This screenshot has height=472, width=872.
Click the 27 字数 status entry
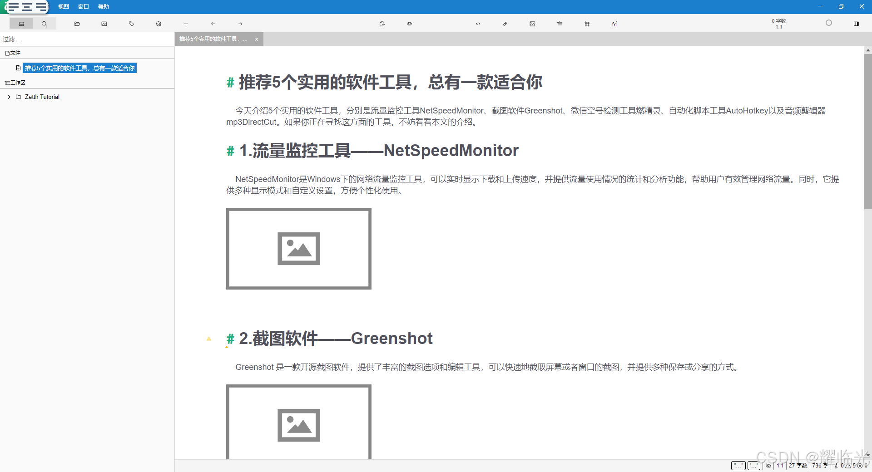click(x=798, y=466)
